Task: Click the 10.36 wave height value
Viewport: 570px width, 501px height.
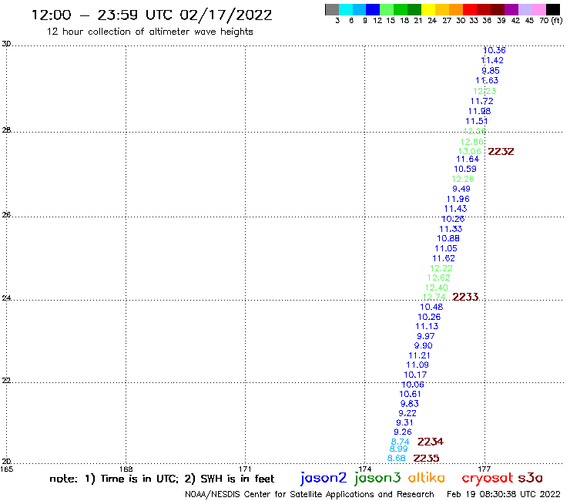Action: [495, 50]
